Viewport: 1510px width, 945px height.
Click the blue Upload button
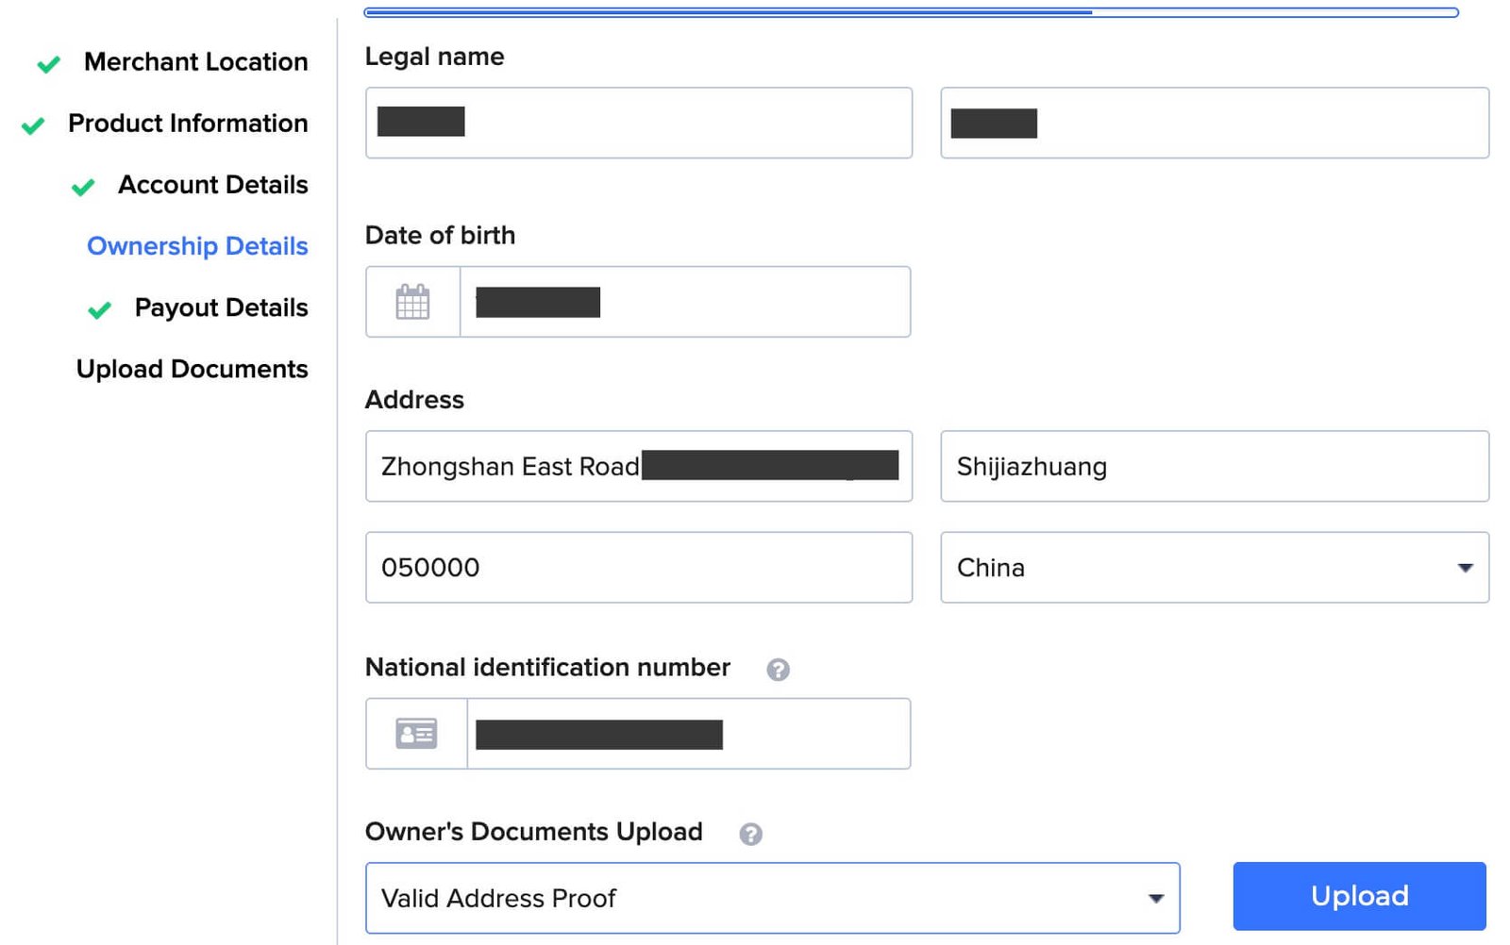point(1359,896)
